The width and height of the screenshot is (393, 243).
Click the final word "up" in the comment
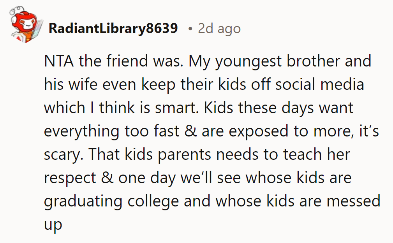tap(53, 225)
